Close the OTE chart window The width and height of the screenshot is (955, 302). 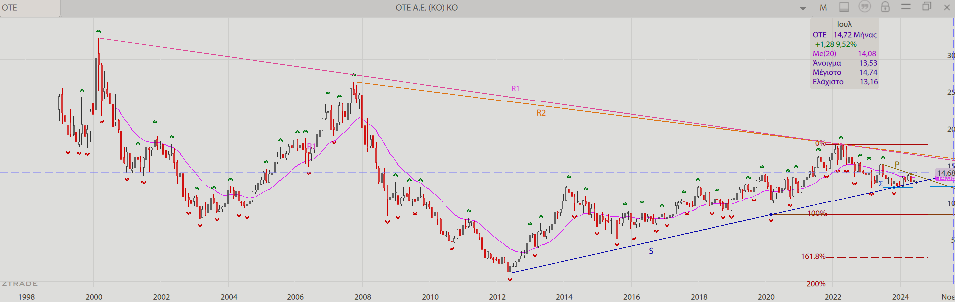947,7
